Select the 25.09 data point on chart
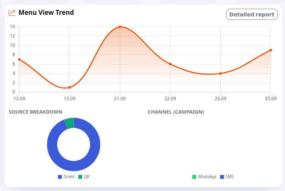The height and width of the screenshot is (191, 285). [x=271, y=50]
